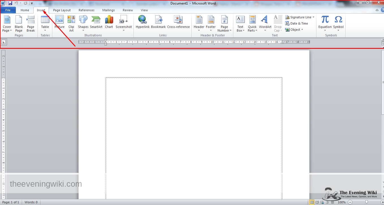
Task: Click the 100% zoom level button
Action: (342, 202)
